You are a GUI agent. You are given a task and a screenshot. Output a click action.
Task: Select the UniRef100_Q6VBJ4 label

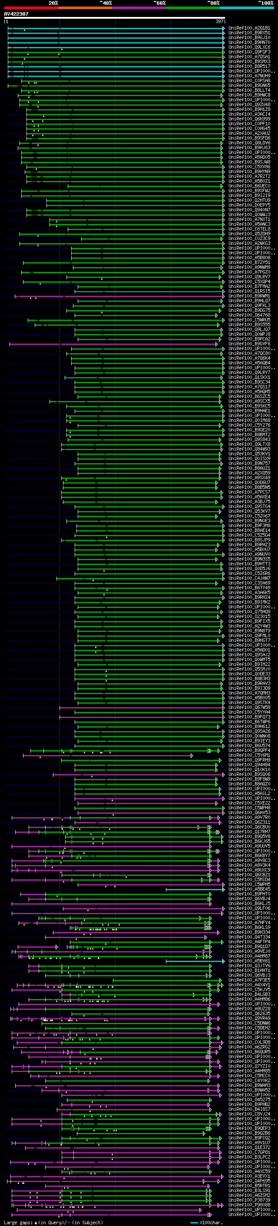coord(249,899)
